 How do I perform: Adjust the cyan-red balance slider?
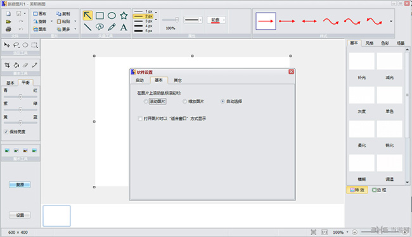(20, 97)
